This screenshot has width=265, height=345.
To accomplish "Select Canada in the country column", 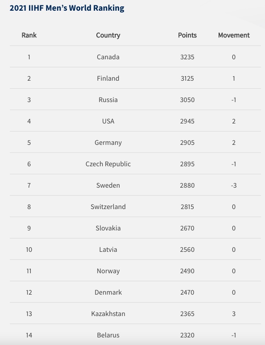I will [x=108, y=57].
